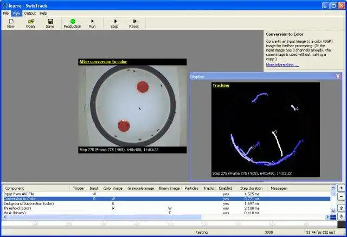Click the Messages column header
The height and width of the screenshot is (237, 347).
coord(279,188)
